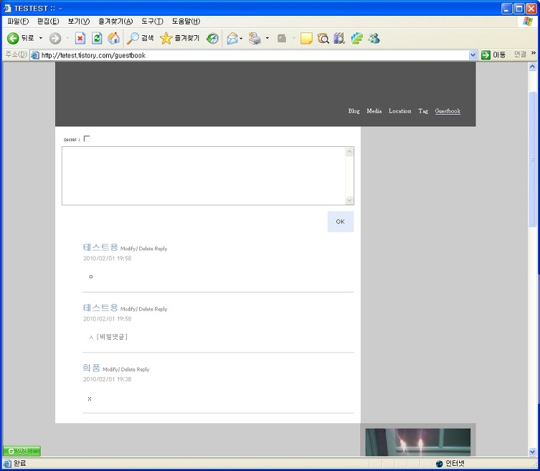The image size is (540, 471).
Task: Open the Back history dropdown arrow
Action: tap(41, 38)
